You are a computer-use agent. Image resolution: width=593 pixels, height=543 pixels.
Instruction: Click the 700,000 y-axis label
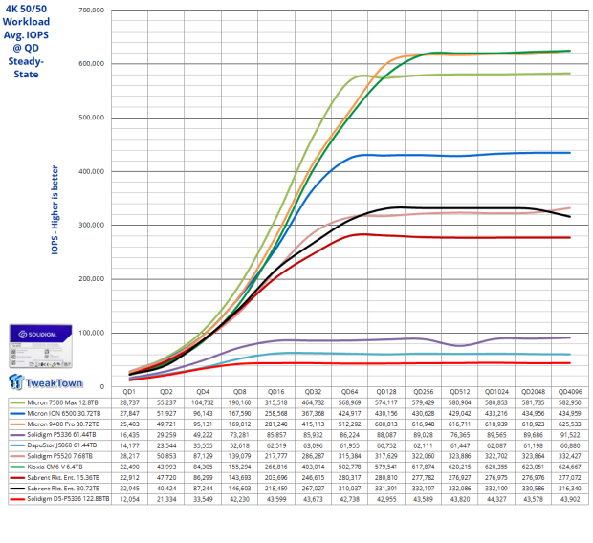pos(91,10)
